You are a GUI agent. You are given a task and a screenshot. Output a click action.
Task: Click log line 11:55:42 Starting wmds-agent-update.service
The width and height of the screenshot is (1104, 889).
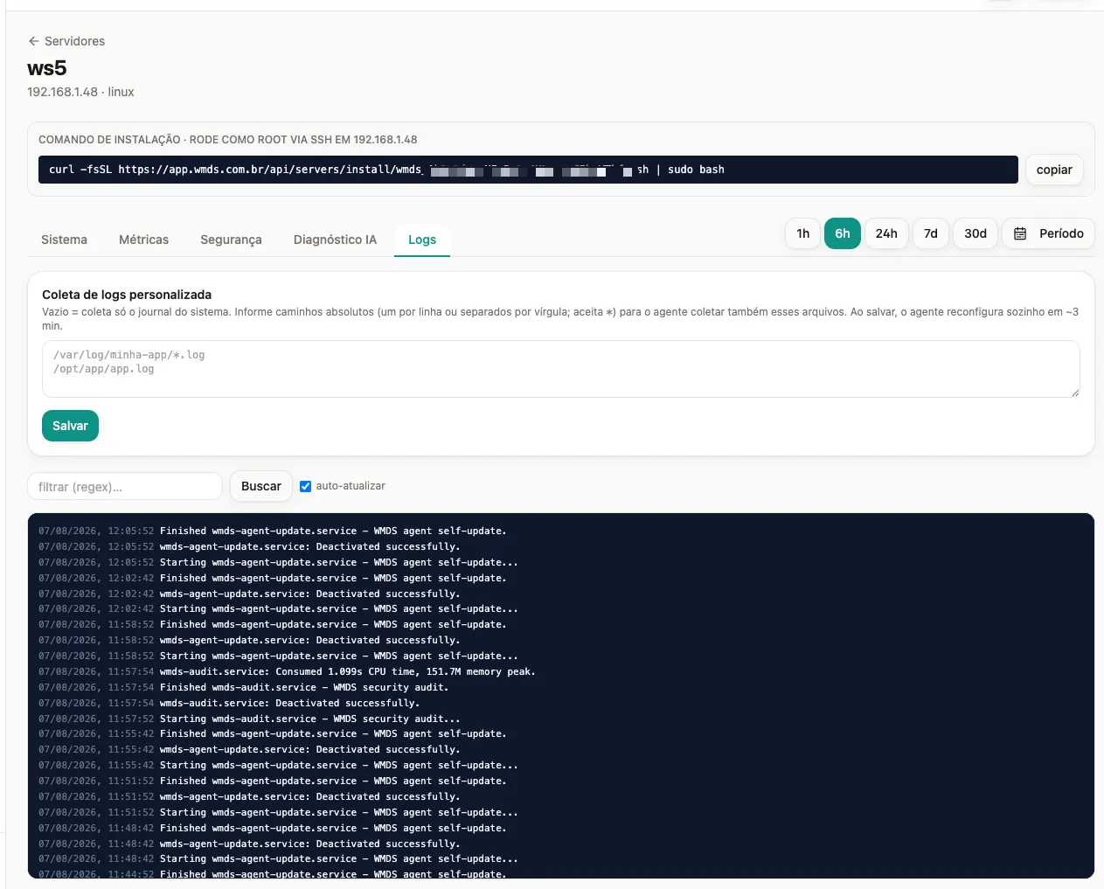point(278,765)
